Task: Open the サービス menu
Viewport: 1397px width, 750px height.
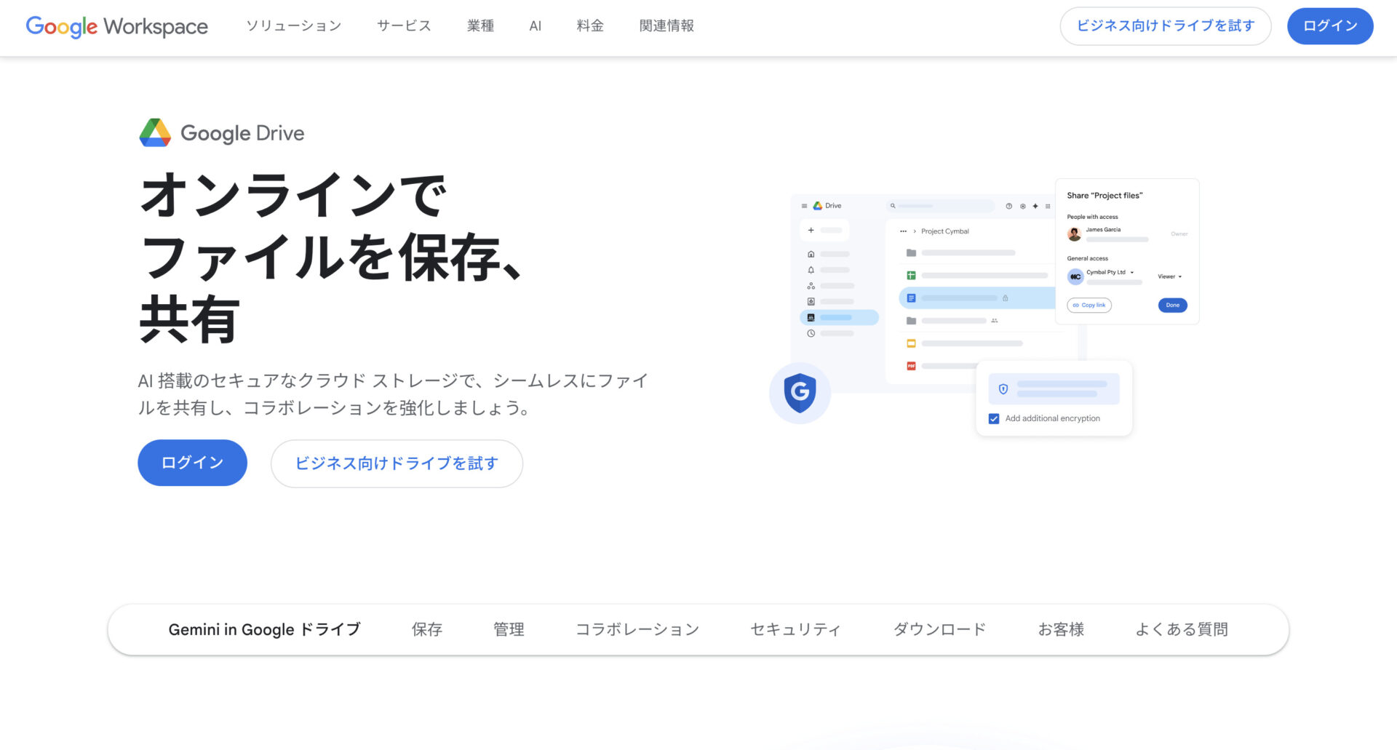Action: pyautogui.click(x=405, y=26)
